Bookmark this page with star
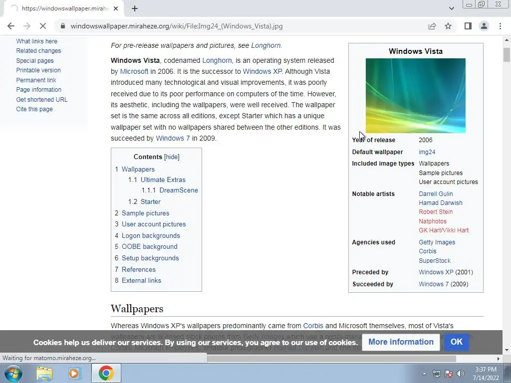 pos(448,26)
